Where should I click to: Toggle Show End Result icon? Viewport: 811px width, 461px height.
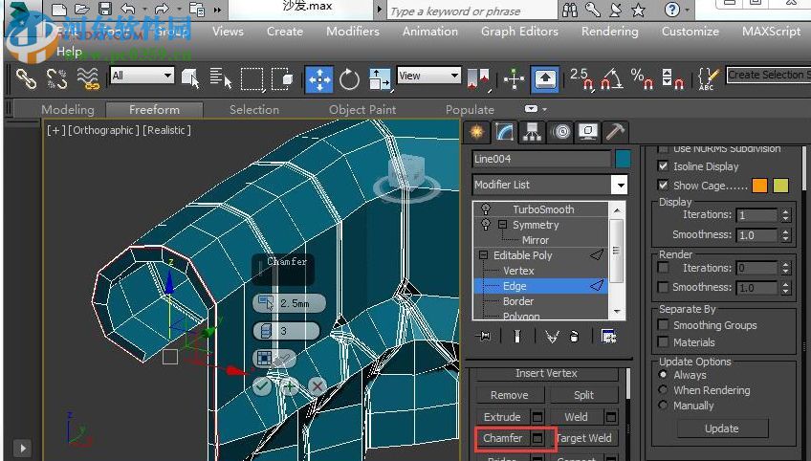click(517, 337)
